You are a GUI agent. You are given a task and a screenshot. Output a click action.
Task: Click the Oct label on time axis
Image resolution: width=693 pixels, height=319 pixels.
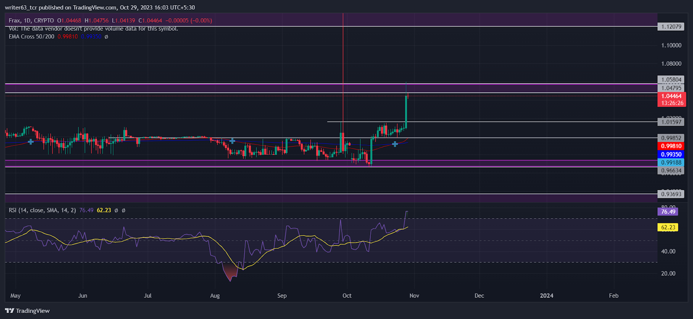coord(347,296)
